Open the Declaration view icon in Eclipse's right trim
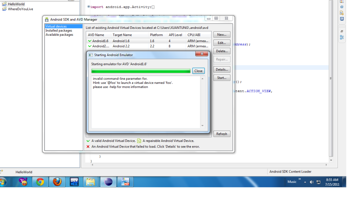Viewport: 352px width, 220px height. 342,13
